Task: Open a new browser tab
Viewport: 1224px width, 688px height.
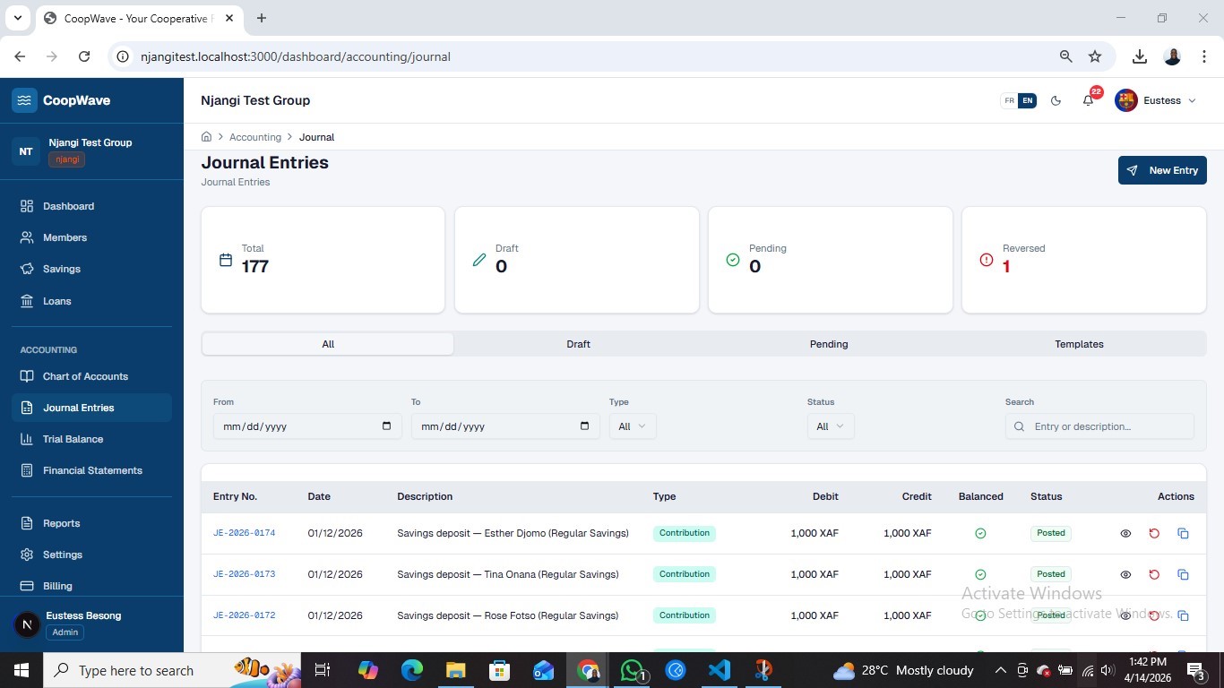Action: pyautogui.click(x=262, y=18)
